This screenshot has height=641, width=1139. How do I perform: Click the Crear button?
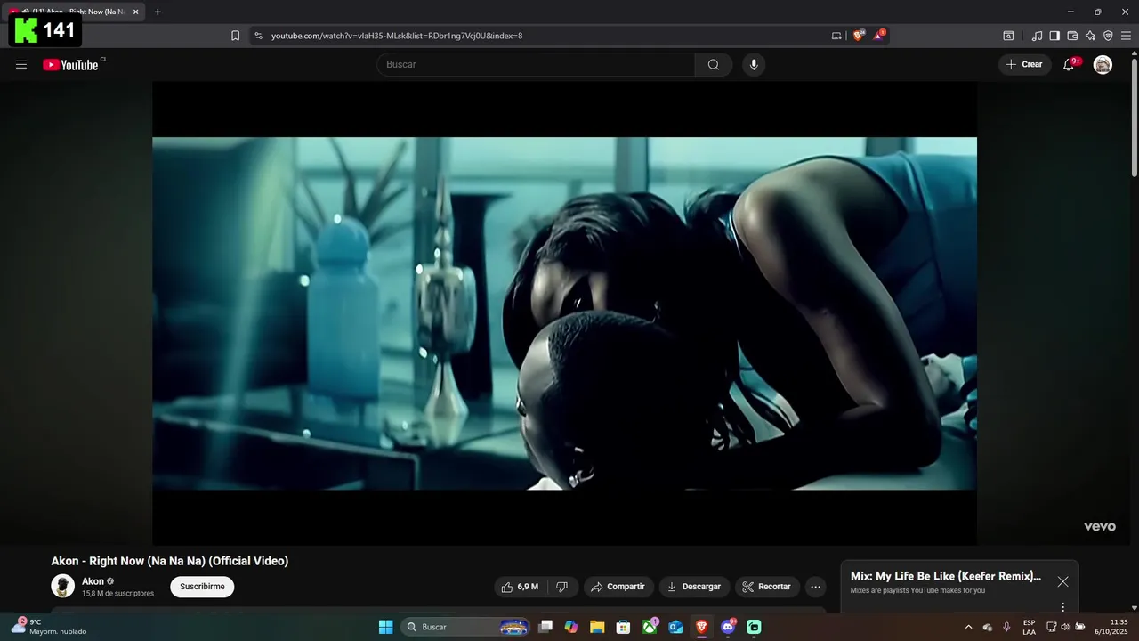pos(1024,64)
